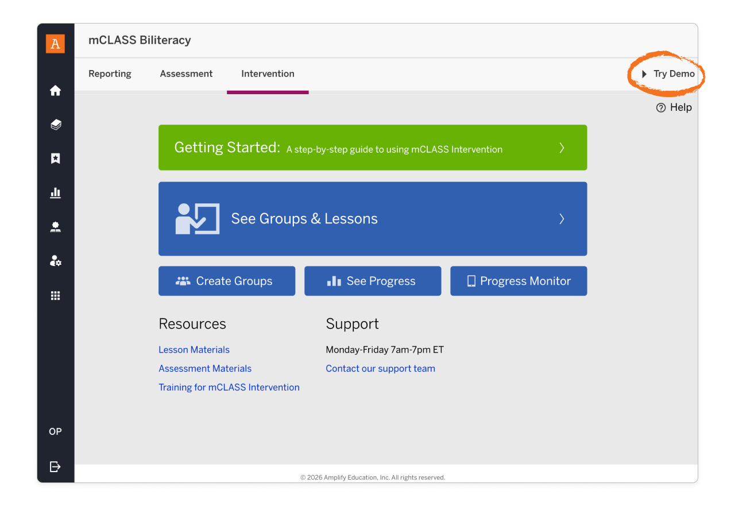The image size is (735, 506).
Task: Click the Resources heading
Action: coord(192,324)
